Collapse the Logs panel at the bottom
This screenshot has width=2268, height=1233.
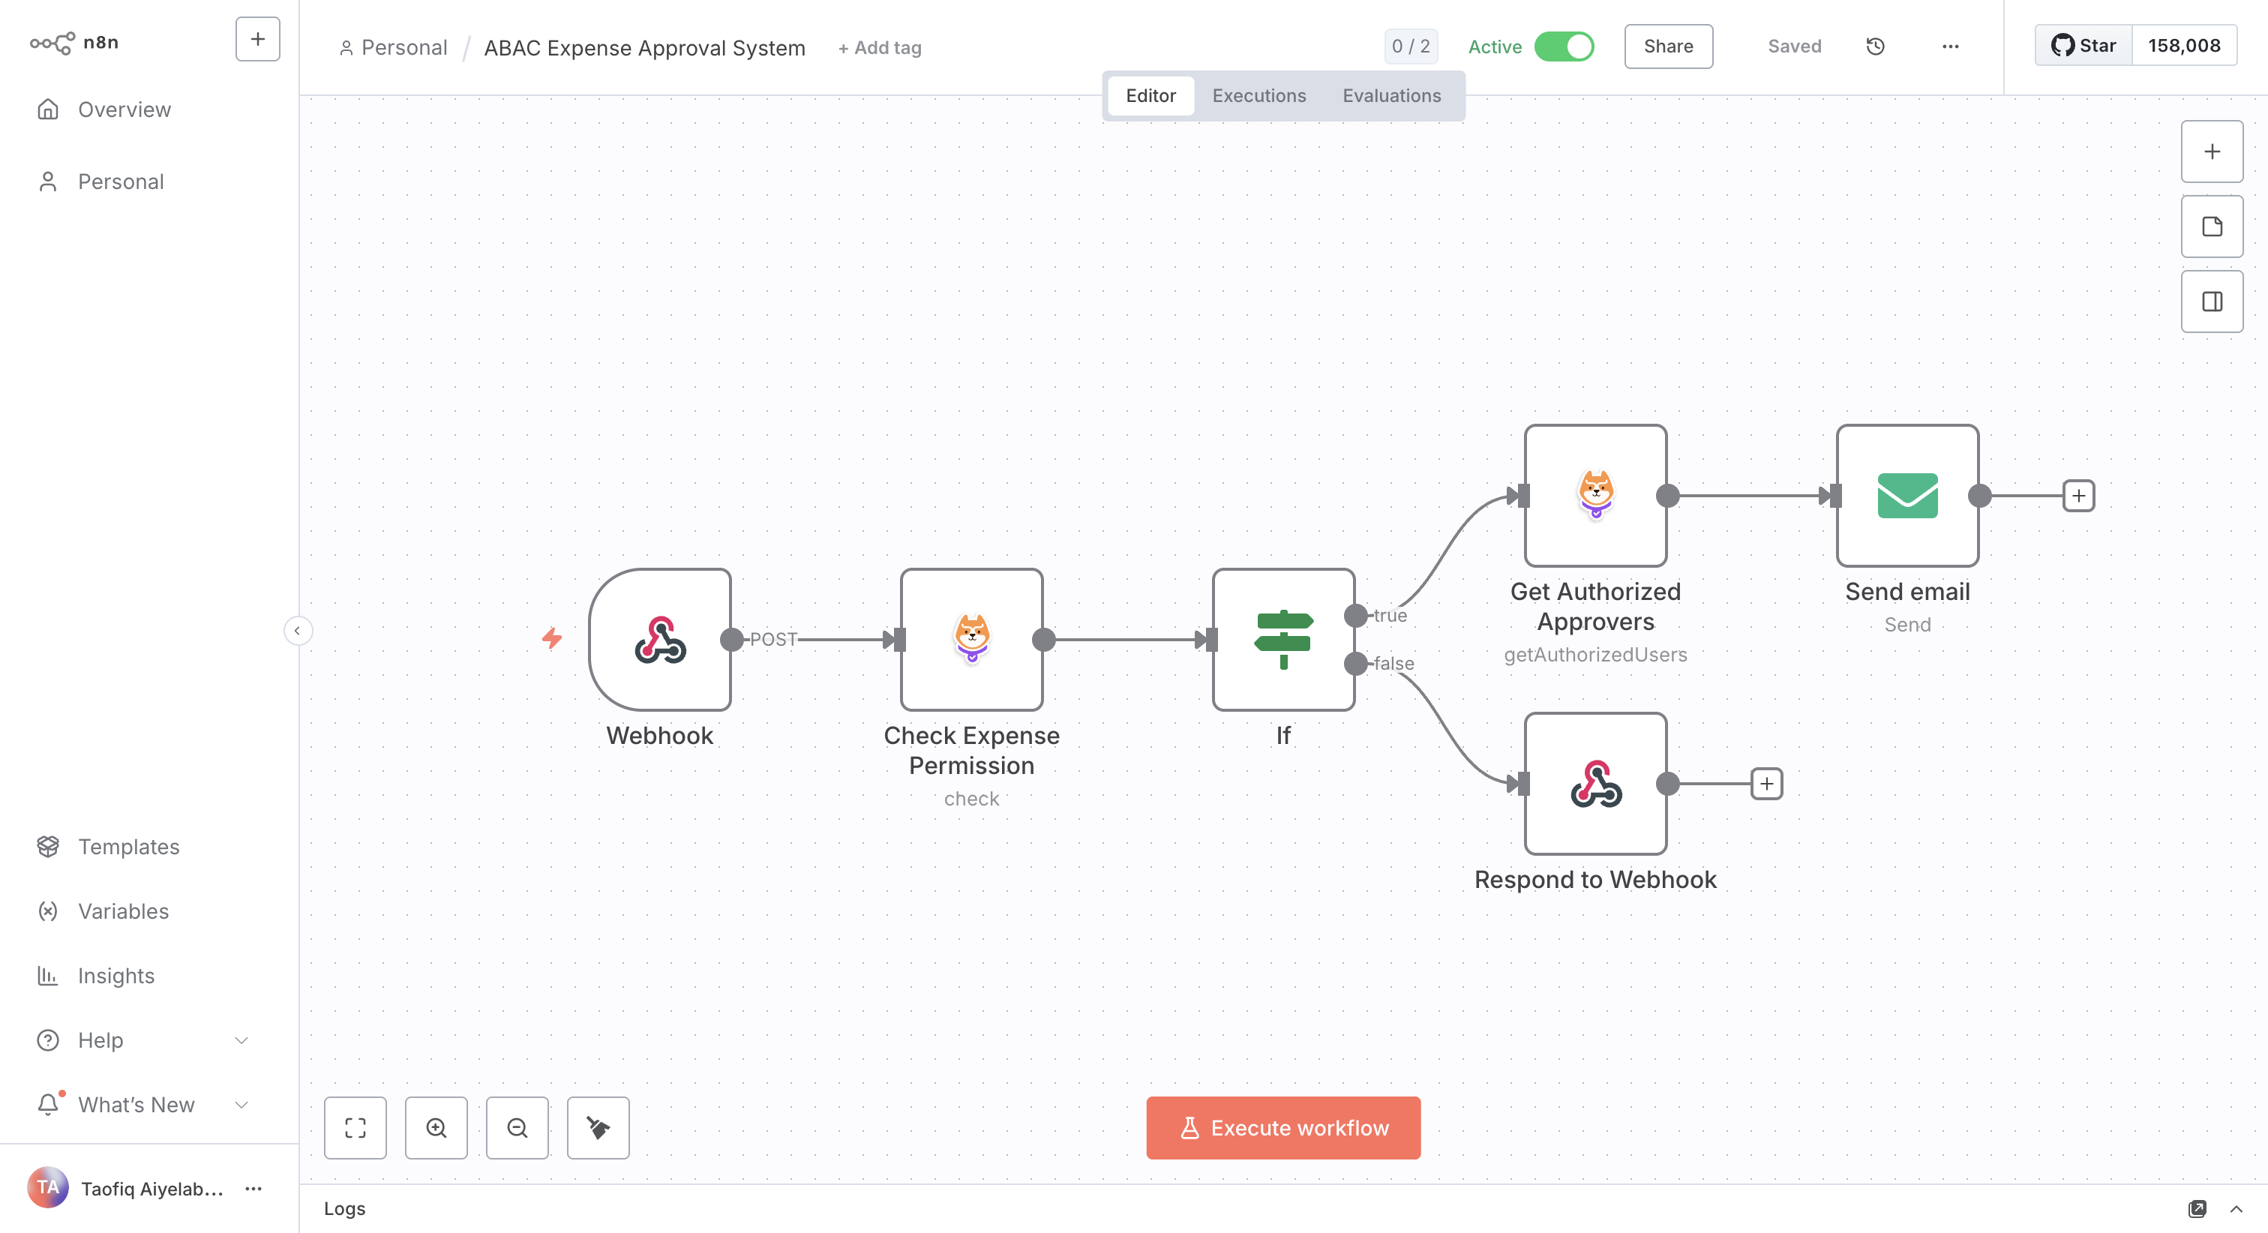2237,1208
